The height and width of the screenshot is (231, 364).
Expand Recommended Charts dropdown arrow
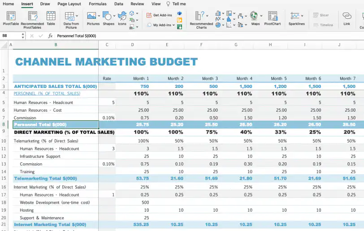(207, 16)
